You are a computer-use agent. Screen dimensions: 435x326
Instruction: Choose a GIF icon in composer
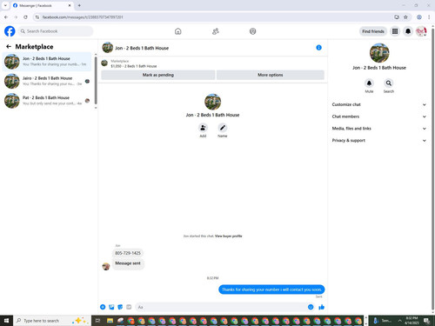(x=129, y=307)
